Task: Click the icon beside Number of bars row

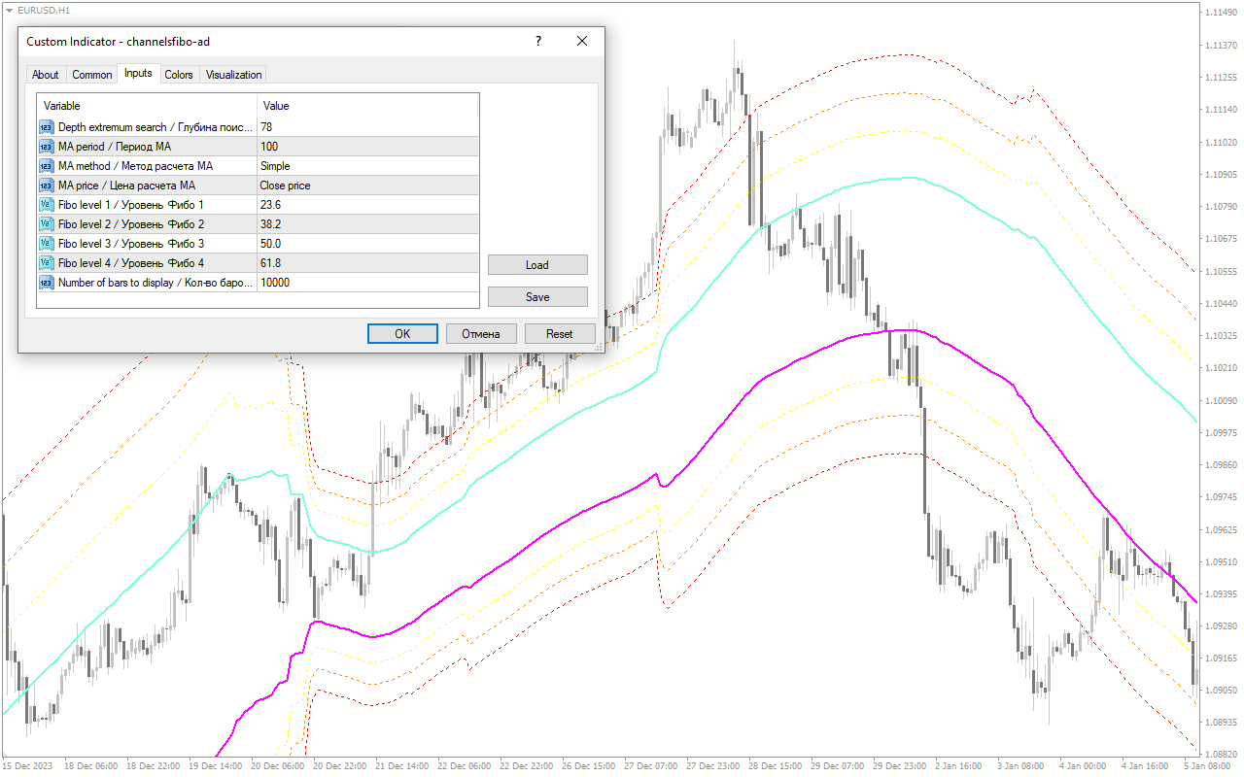Action: (x=47, y=283)
